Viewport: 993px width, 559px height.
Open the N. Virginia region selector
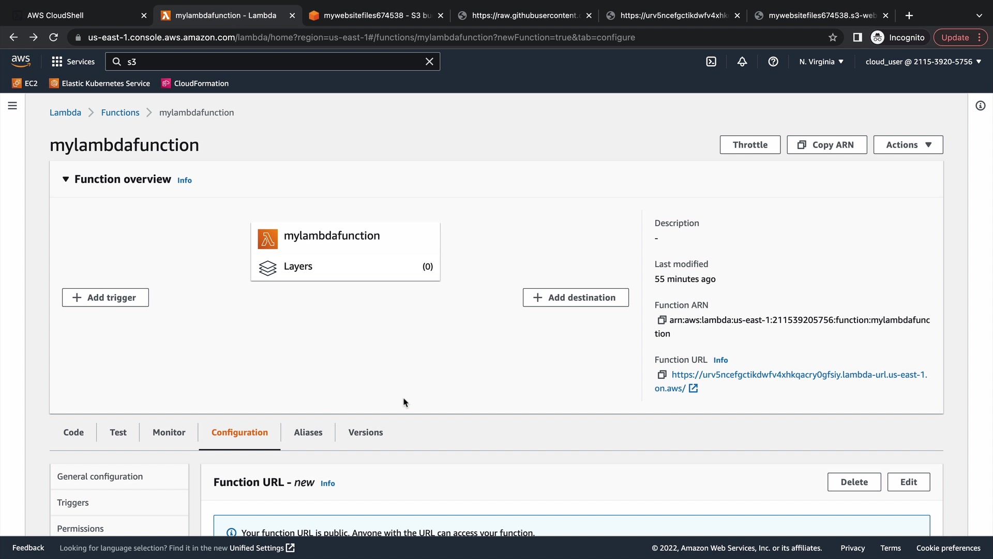pyautogui.click(x=821, y=62)
